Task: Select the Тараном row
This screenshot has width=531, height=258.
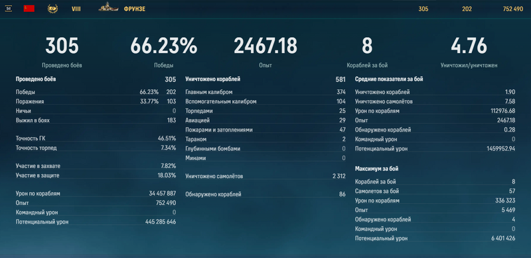Action: (265, 139)
